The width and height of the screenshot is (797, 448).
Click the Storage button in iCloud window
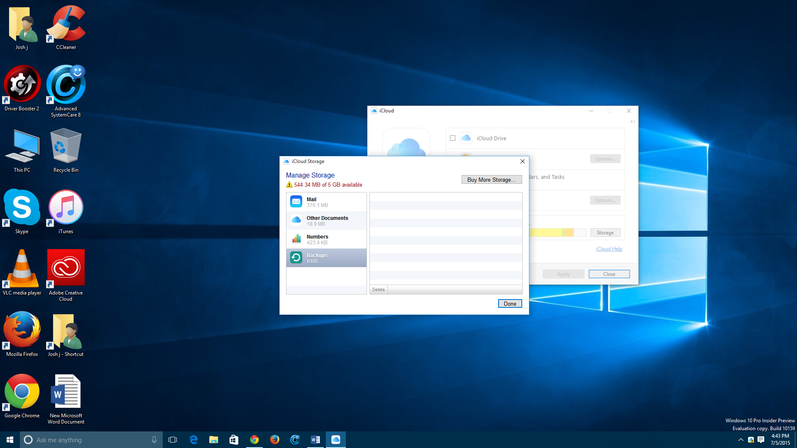click(x=605, y=233)
